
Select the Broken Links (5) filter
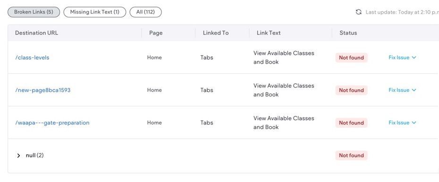[34, 12]
